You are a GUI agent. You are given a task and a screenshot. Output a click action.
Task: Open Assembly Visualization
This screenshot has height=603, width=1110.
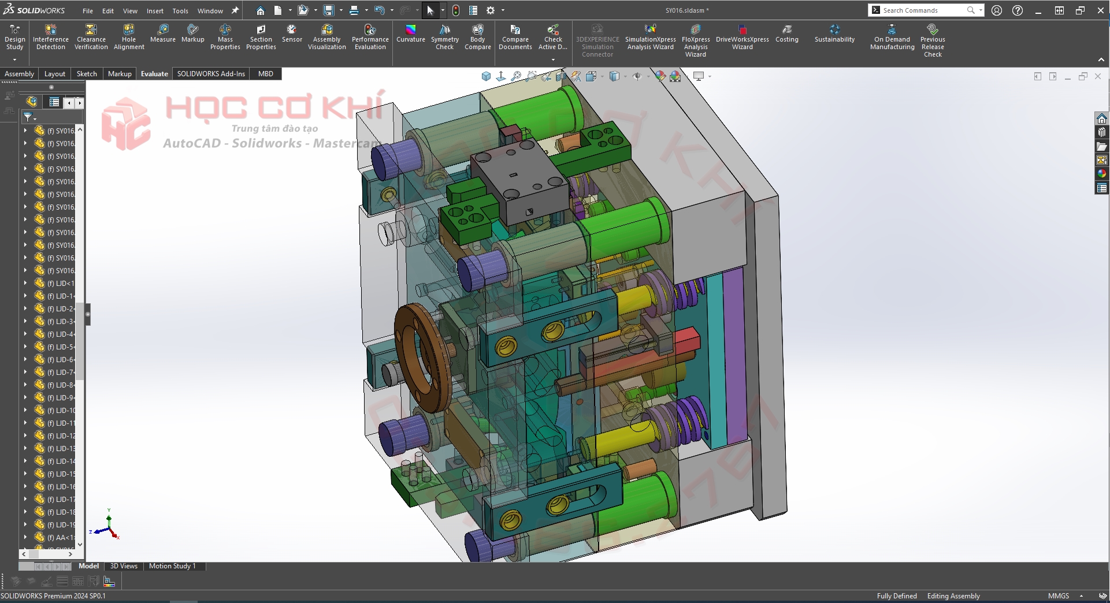click(327, 38)
